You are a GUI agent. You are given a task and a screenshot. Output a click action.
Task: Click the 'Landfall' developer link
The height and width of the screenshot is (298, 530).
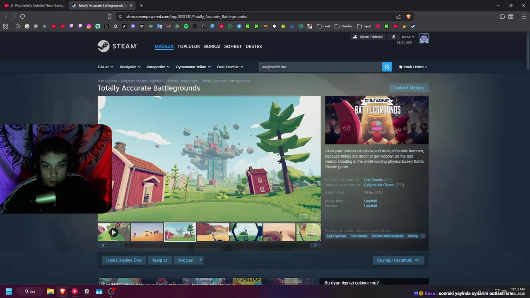coord(370,201)
